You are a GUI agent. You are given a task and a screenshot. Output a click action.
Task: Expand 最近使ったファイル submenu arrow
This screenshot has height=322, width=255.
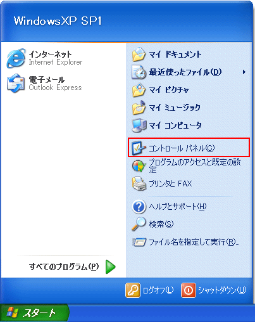pos(244,72)
